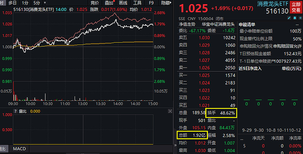Click the 委差 -1.6万 value
The height and width of the screenshot is (154, 303).
click(229, 31)
